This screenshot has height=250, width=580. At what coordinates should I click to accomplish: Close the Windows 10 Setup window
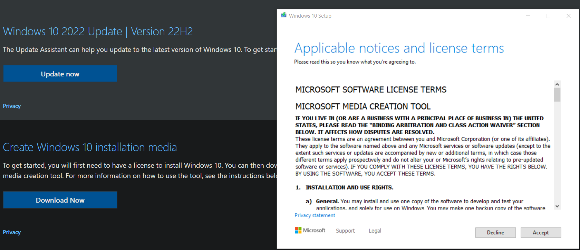pos(569,16)
